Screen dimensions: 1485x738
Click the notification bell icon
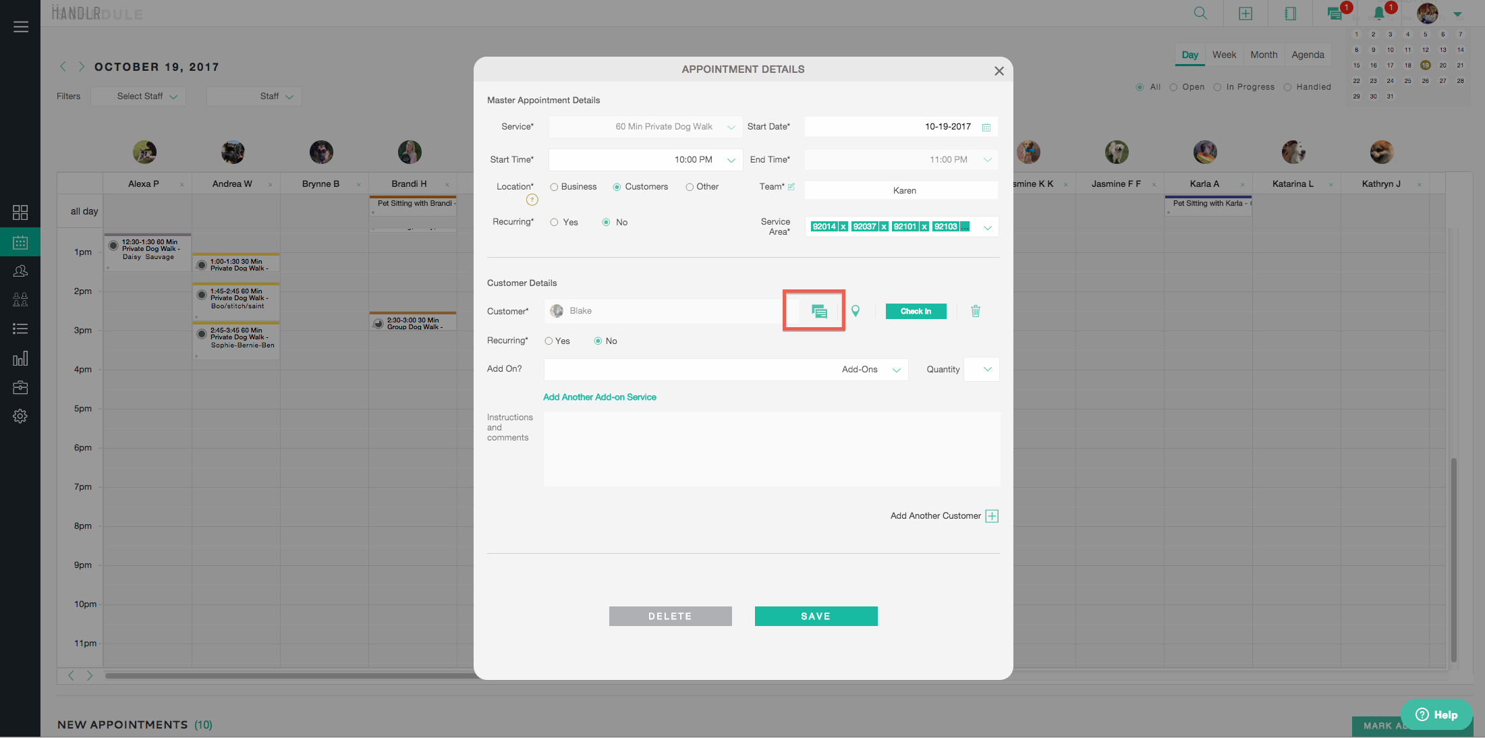(1379, 13)
